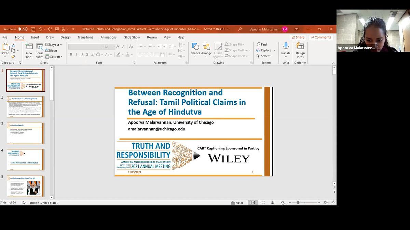Screen dimensions: 410x230
Task: Click the Share button
Action: [x=298, y=37]
